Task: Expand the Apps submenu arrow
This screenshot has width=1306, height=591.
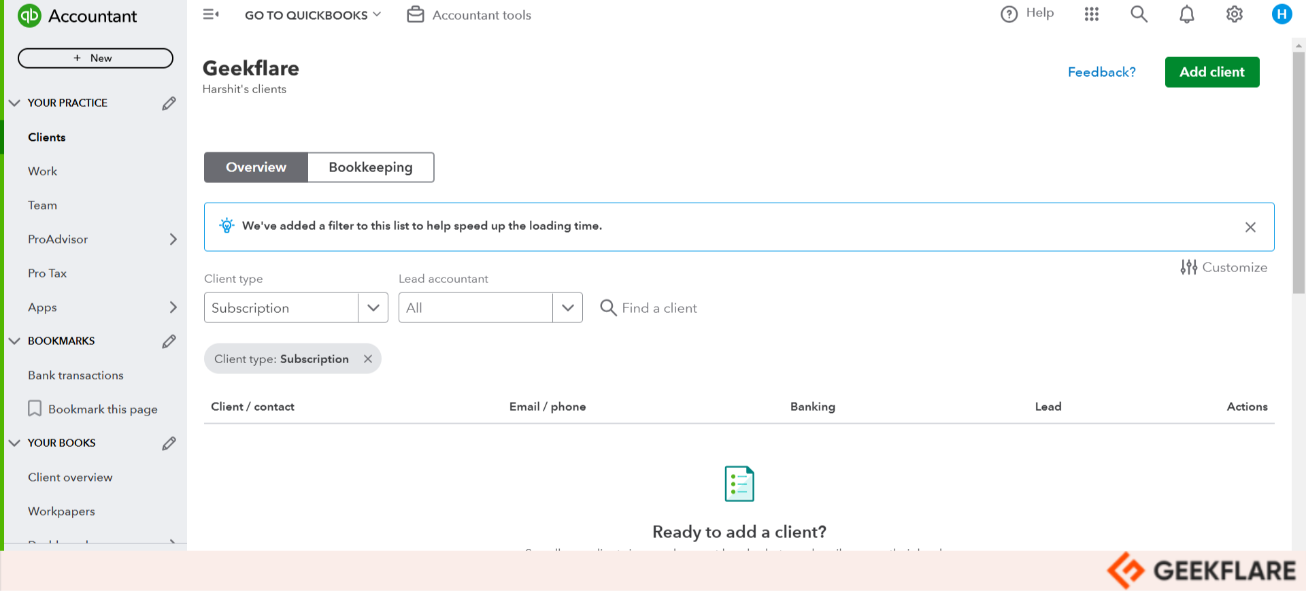Action: click(x=173, y=307)
